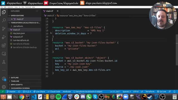Open terraform.tfstate.backup file
178x100 pixels.
pyautogui.click(x=24, y=47)
